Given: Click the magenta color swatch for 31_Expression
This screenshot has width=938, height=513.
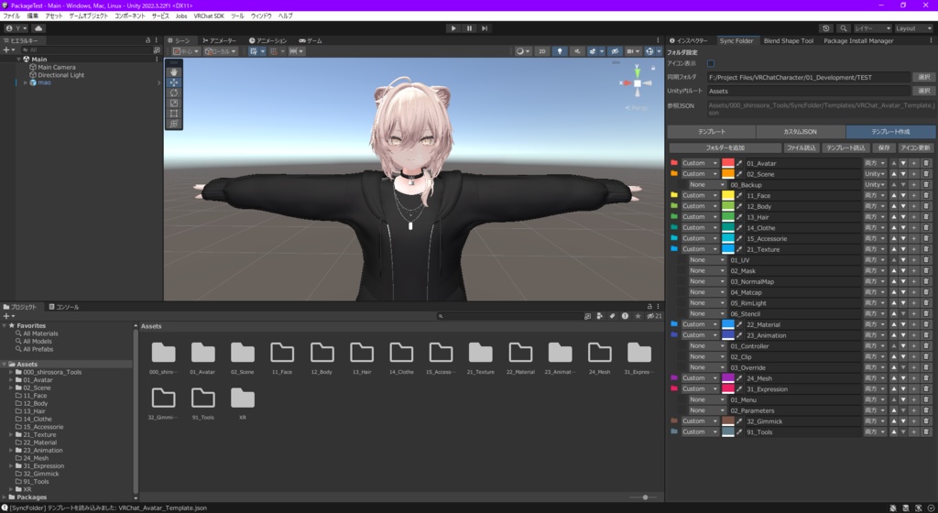Looking at the screenshot, I should [x=728, y=389].
